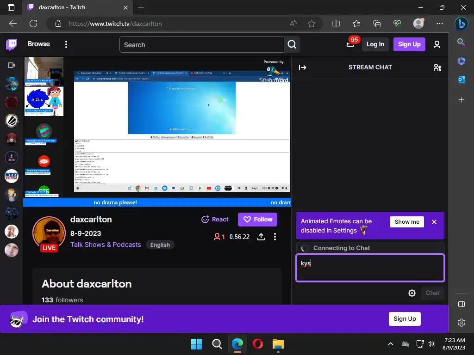Click Show me for emote settings
This screenshot has width=474, height=355.
(407, 222)
